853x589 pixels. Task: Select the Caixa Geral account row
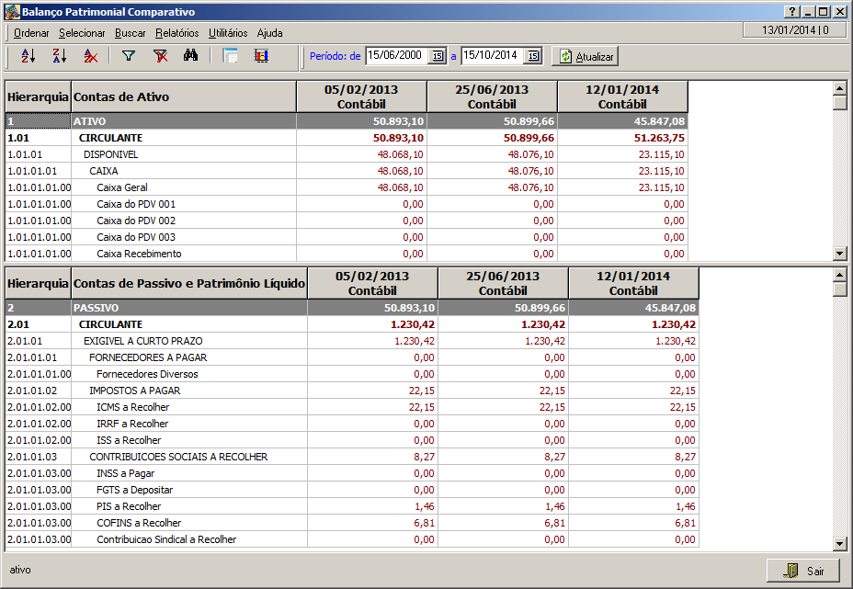click(x=121, y=187)
